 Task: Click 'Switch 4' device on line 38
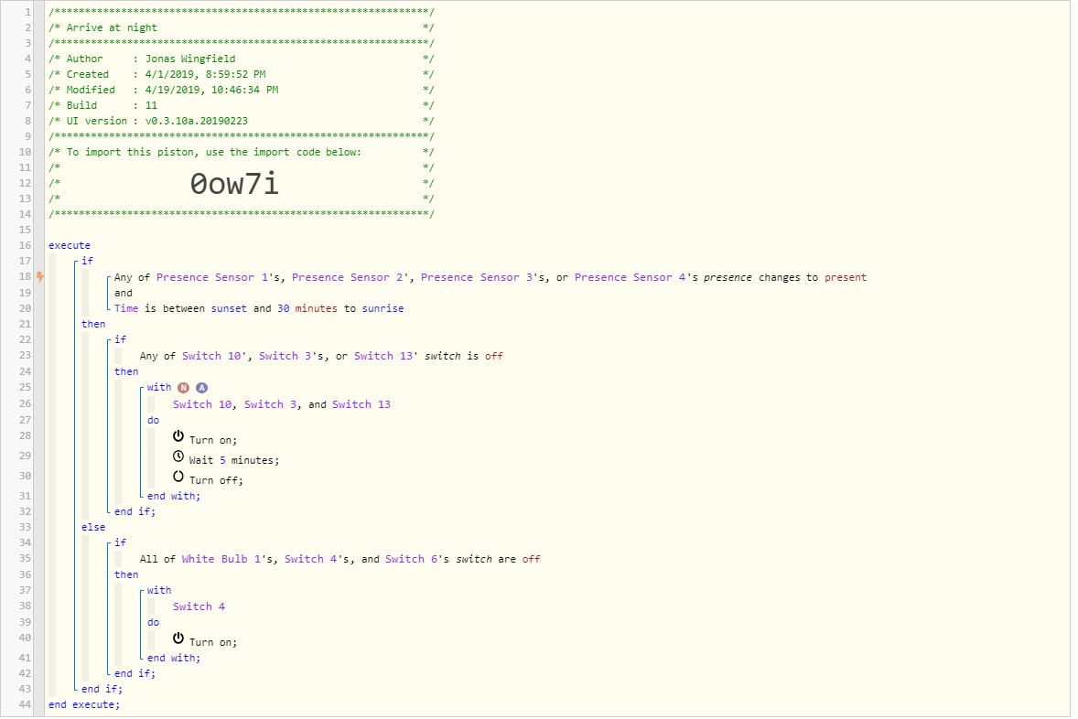click(x=199, y=607)
